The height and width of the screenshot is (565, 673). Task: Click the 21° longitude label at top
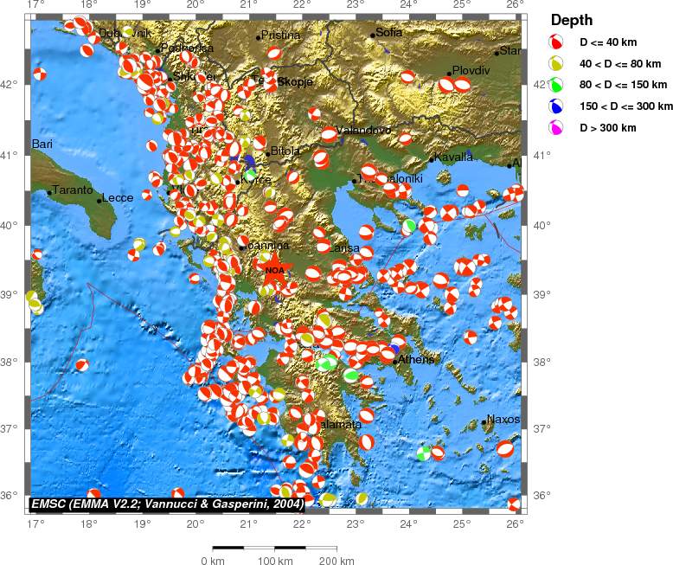[248, 4]
